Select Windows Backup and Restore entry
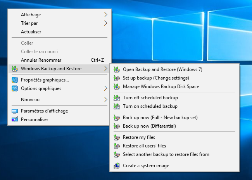Image resolution: width=252 pixels, height=180 pixels. coord(59,69)
